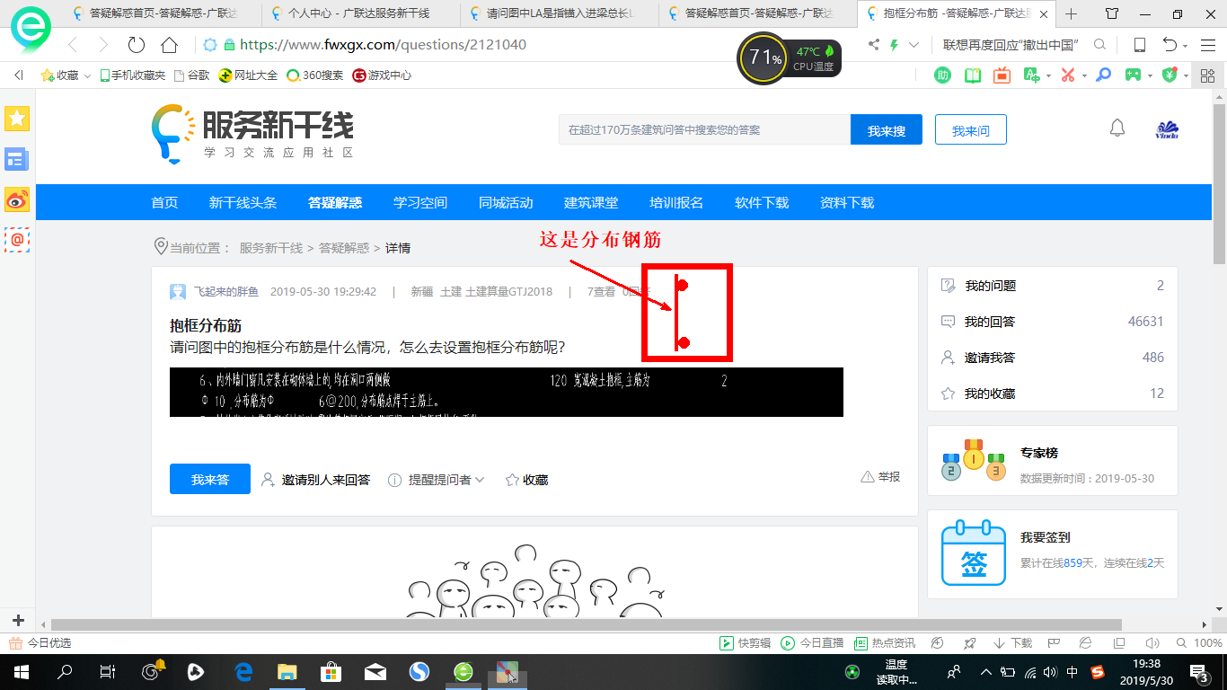Reload the page with the refresh icon
Screen dimensions: 1227x690
(137, 45)
